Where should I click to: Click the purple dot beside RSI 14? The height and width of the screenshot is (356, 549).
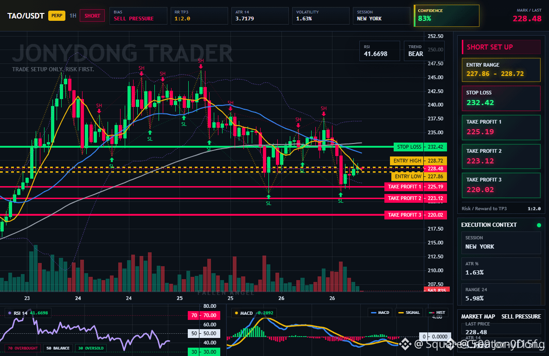[9, 313]
